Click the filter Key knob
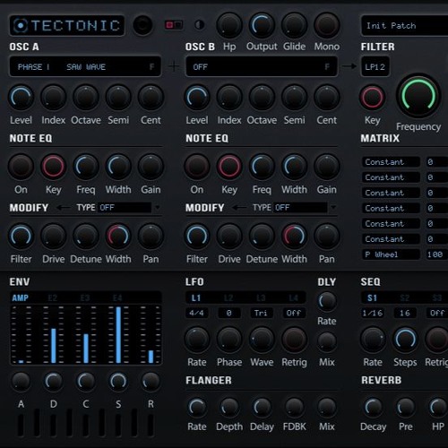Image resolution: width=448 pixels, height=448 pixels. (372, 98)
